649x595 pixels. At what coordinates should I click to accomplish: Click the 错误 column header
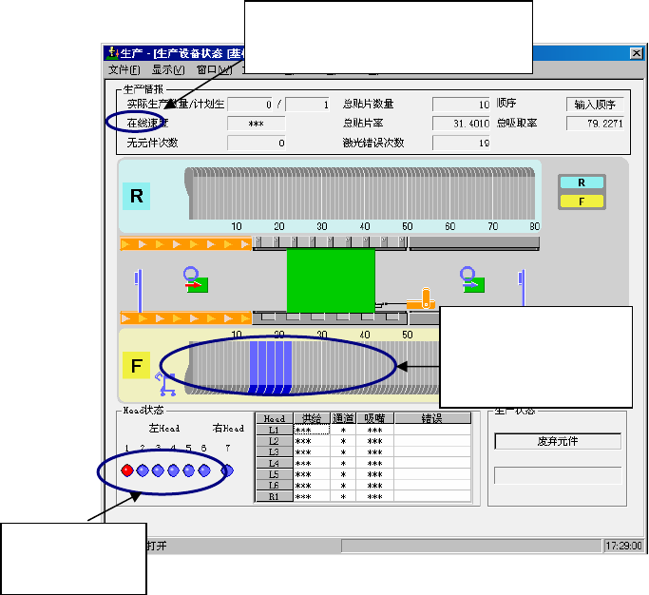pyautogui.click(x=432, y=418)
